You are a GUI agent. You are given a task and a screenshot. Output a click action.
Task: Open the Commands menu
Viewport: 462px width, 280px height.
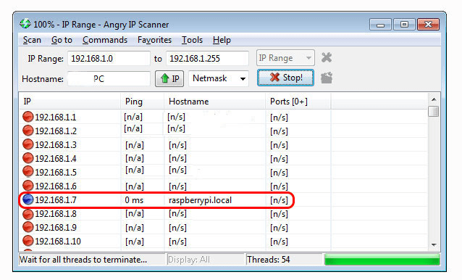(x=104, y=40)
